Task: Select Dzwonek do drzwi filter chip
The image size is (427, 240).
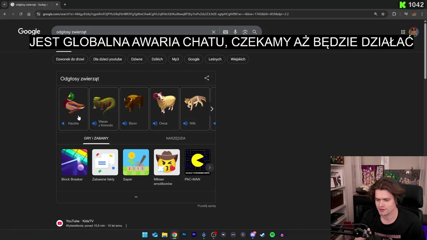Action: pyautogui.click(x=70, y=59)
